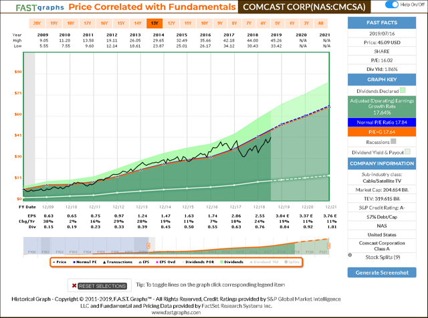
Task: Toggle the Normal PE legend item
Action: pos(85,262)
